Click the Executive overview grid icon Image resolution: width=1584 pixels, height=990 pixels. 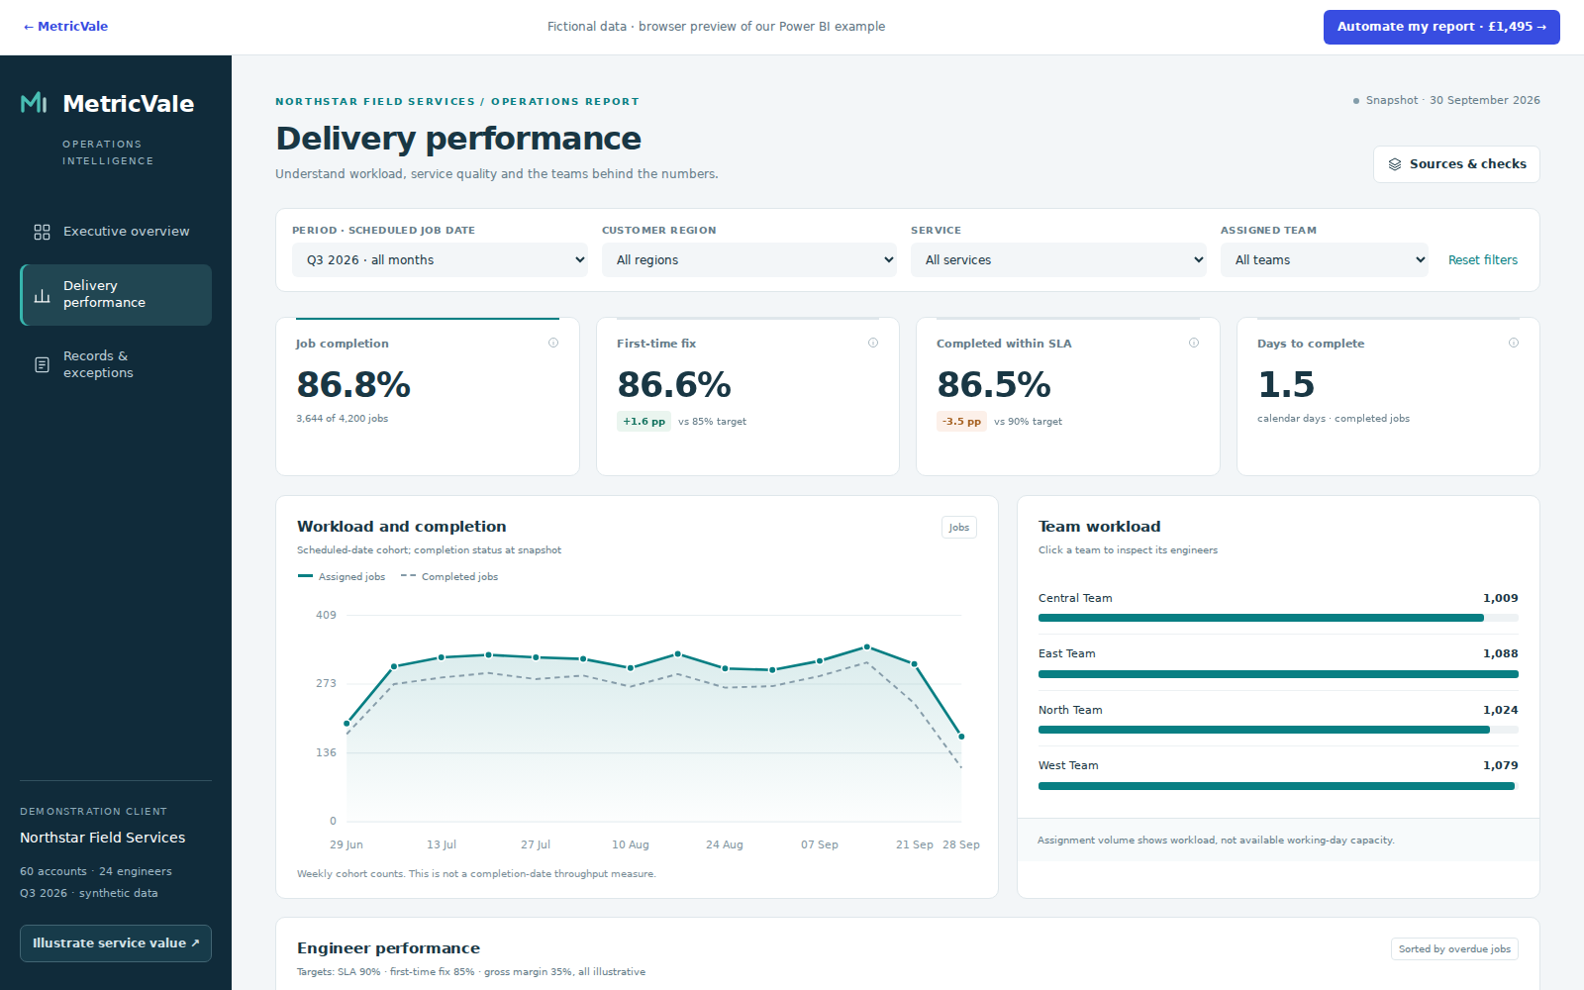[42, 232]
